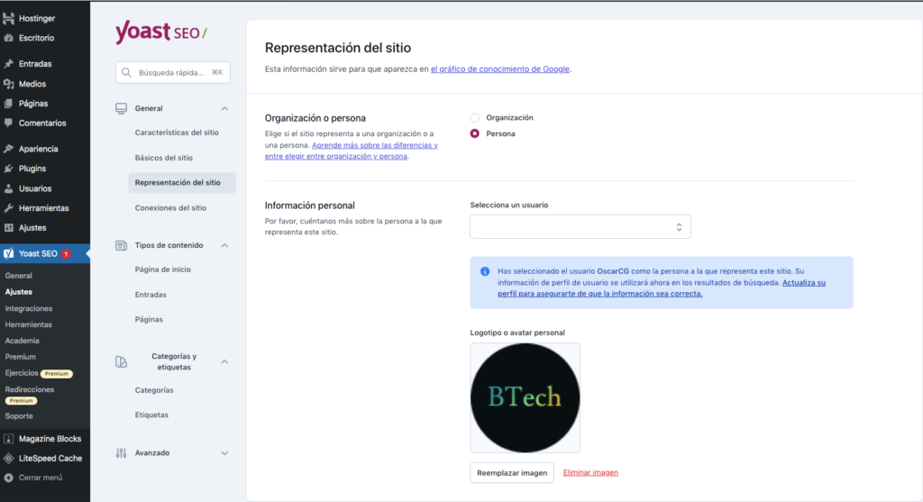Click the Eliminar imagen link
The image size is (923, 502).
(590, 473)
